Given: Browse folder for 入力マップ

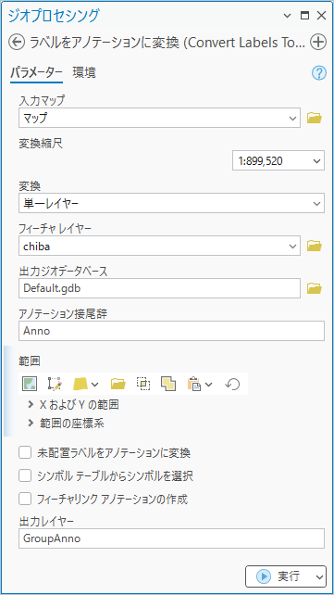Looking at the screenshot, I should (x=315, y=118).
